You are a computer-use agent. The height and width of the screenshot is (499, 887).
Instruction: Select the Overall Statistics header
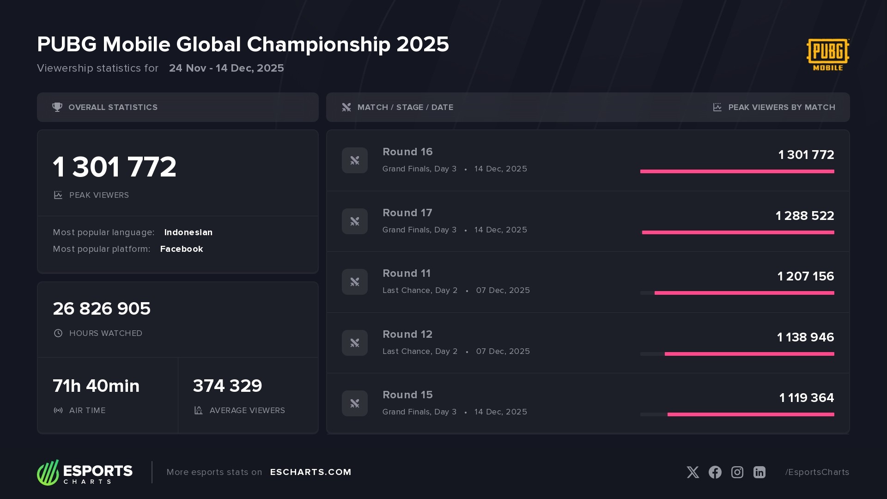(x=113, y=107)
